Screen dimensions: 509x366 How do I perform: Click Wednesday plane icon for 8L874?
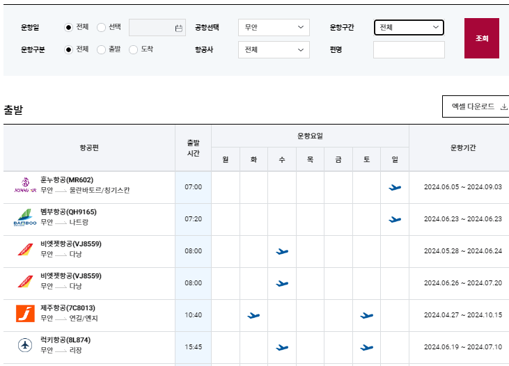tap(282, 347)
